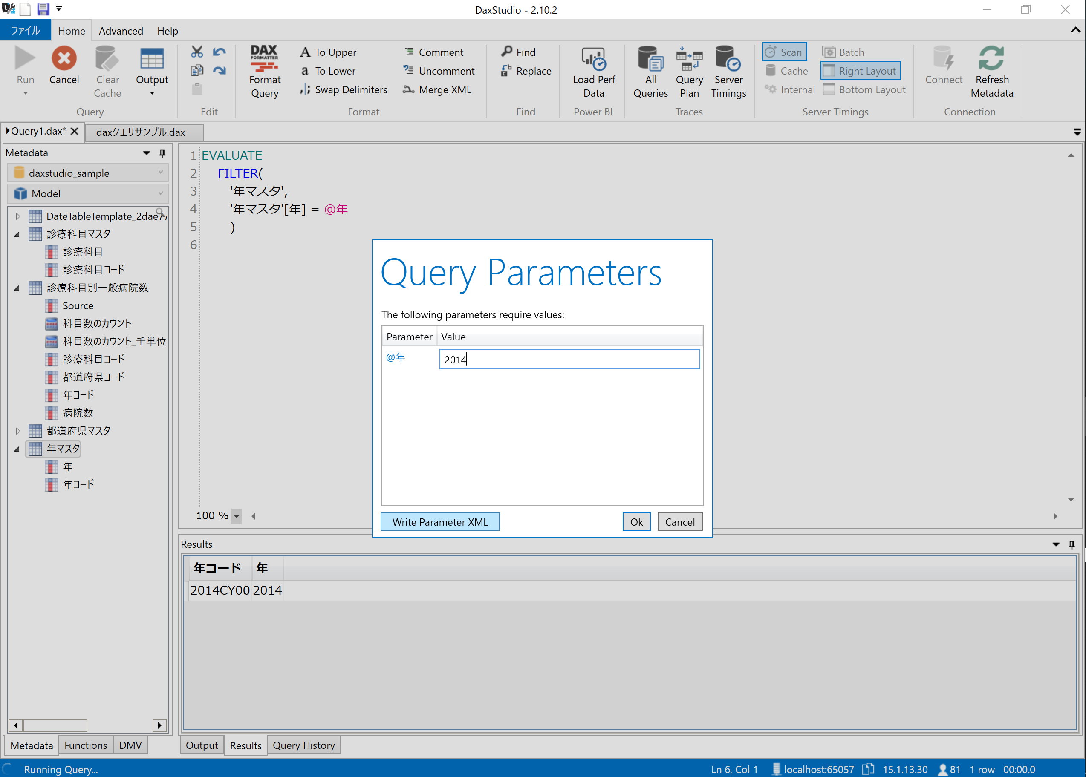Cancel the running query from the ribbon
The width and height of the screenshot is (1086, 777).
click(64, 58)
